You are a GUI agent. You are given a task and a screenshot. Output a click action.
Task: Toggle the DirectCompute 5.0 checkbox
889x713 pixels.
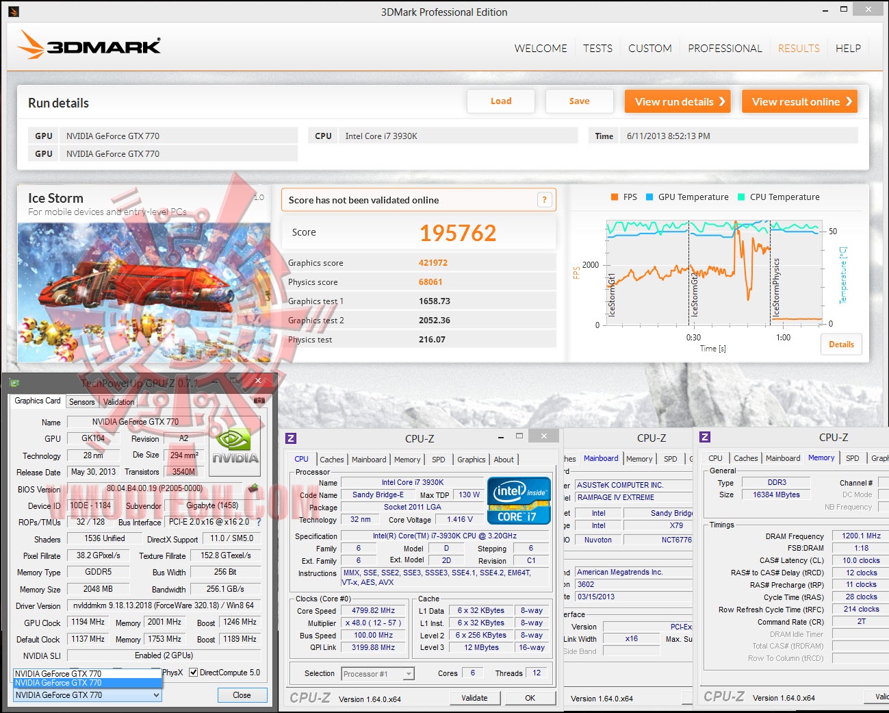tap(194, 673)
